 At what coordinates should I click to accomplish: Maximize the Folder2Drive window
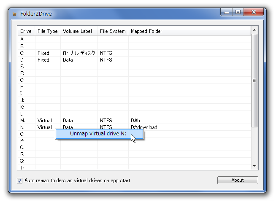click(238, 12)
